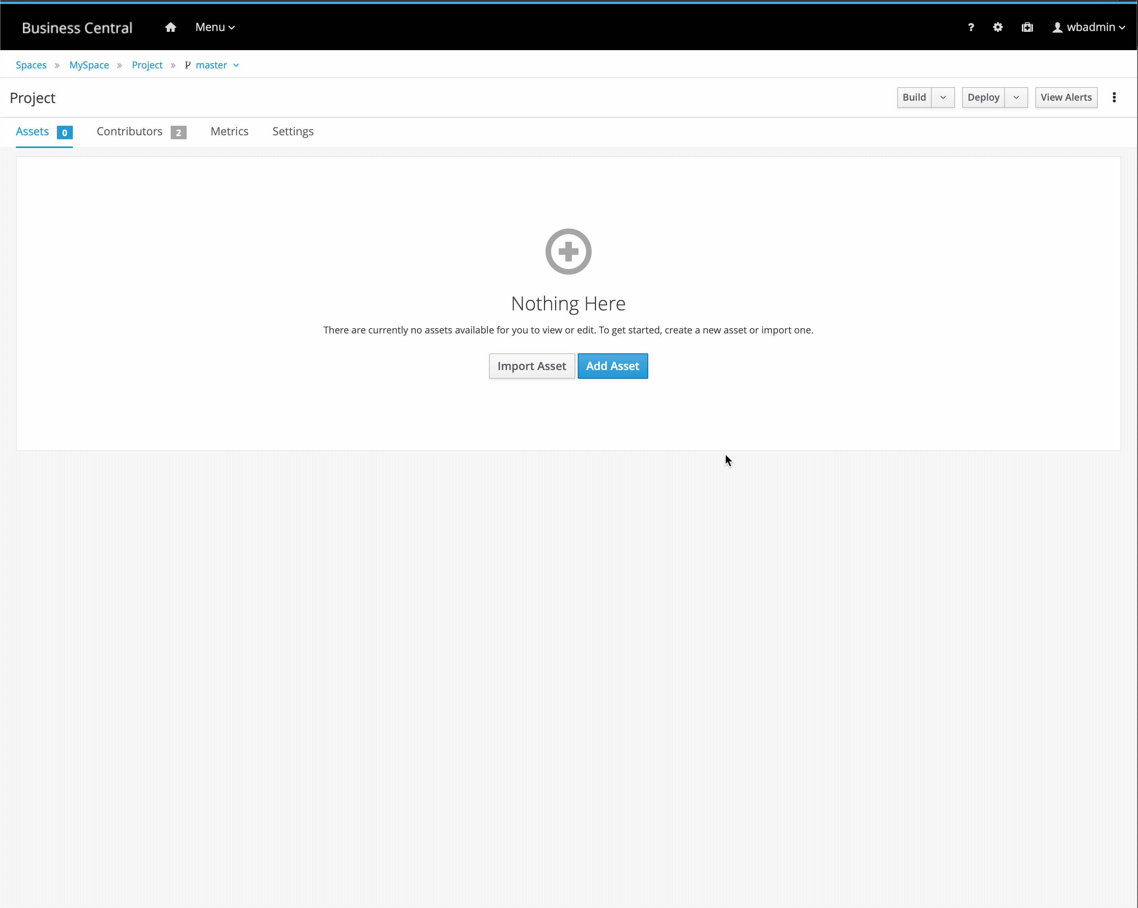Image resolution: width=1138 pixels, height=908 pixels.
Task: Click the home icon in the top bar
Action: (170, 27)
